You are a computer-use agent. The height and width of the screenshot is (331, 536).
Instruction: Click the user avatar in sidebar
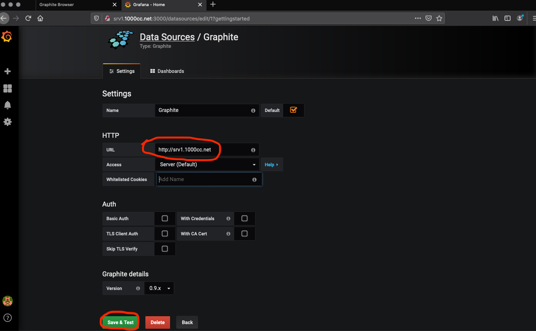[7, 301]
